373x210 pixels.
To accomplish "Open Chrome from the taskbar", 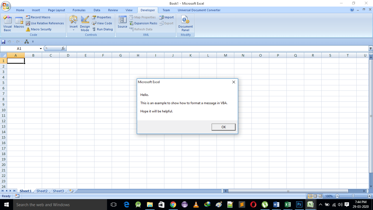I will click(x=173, y=205).
